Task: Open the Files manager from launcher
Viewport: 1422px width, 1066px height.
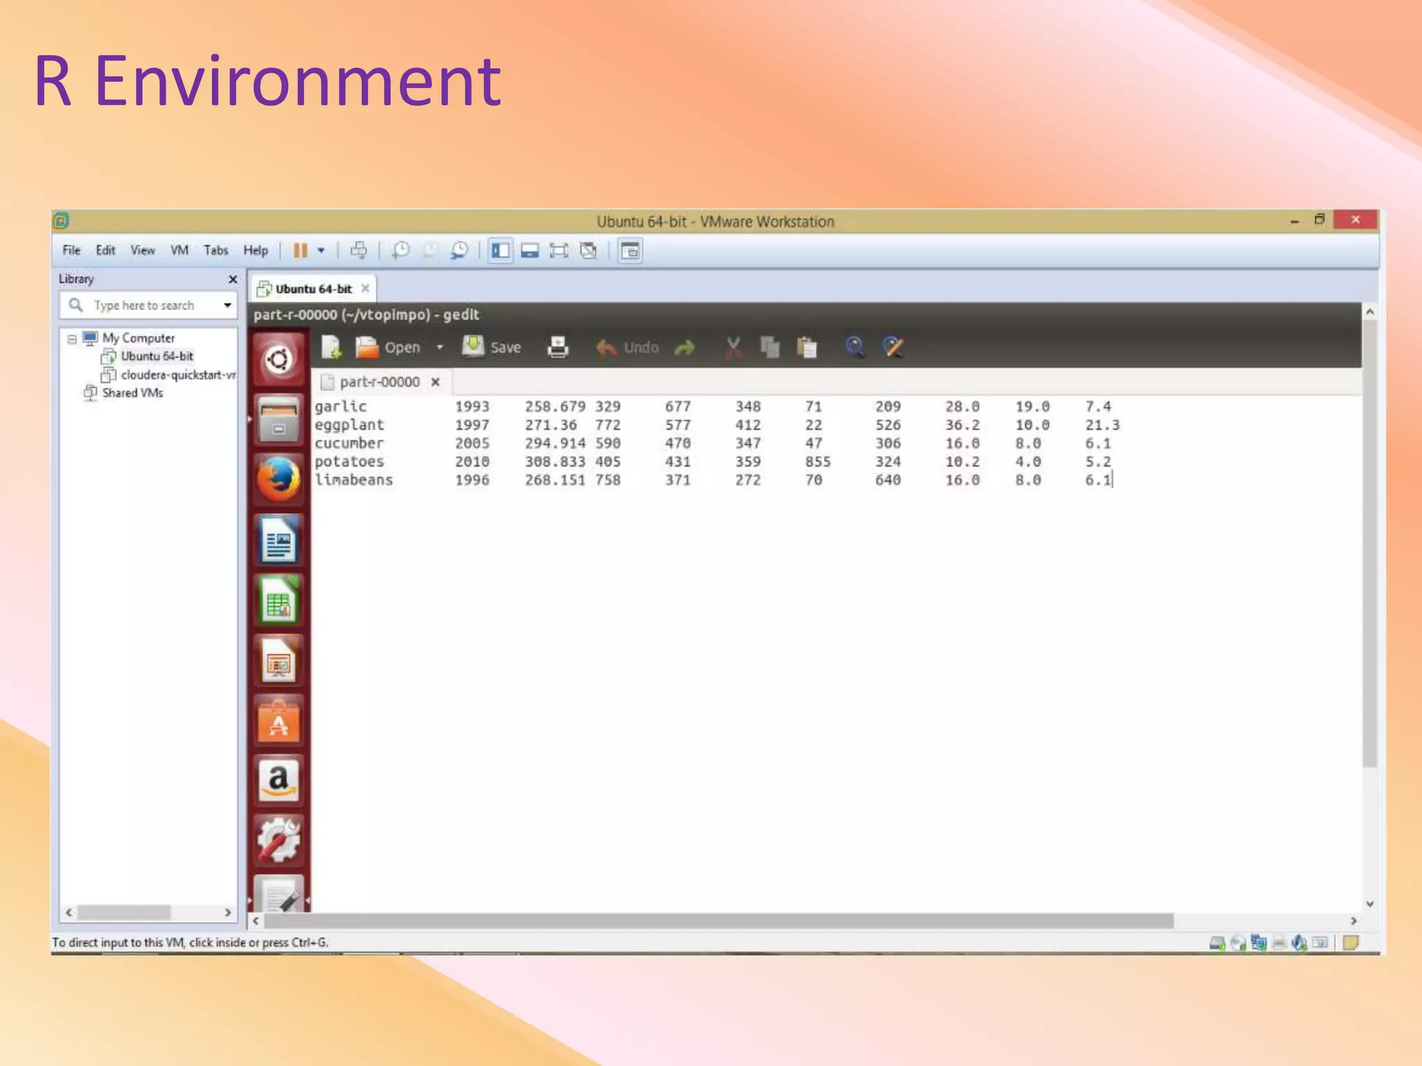Action: [278, 420]
